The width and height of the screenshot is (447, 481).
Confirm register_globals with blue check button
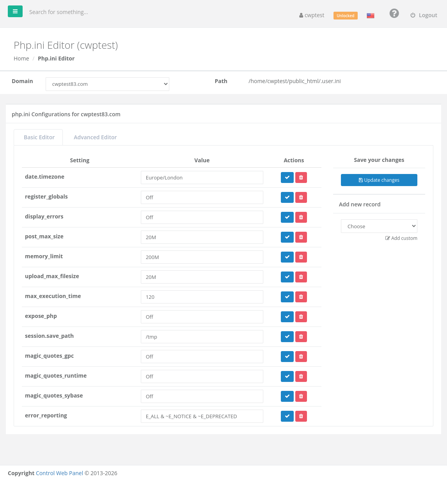pos(287,197)
